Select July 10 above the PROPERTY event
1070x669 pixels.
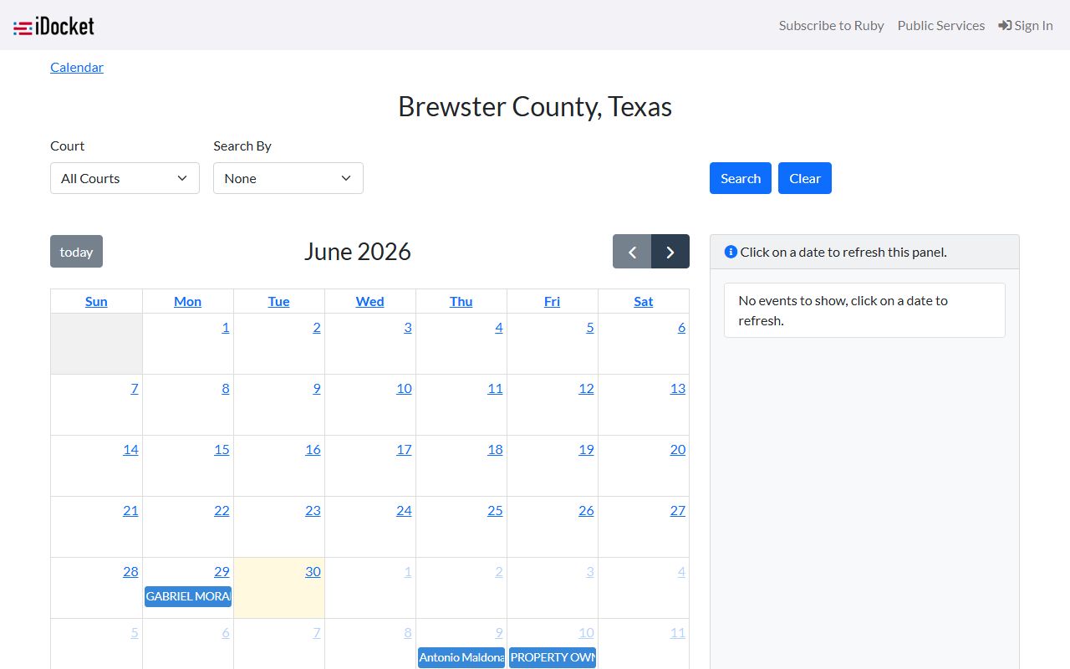click(586, 632)
